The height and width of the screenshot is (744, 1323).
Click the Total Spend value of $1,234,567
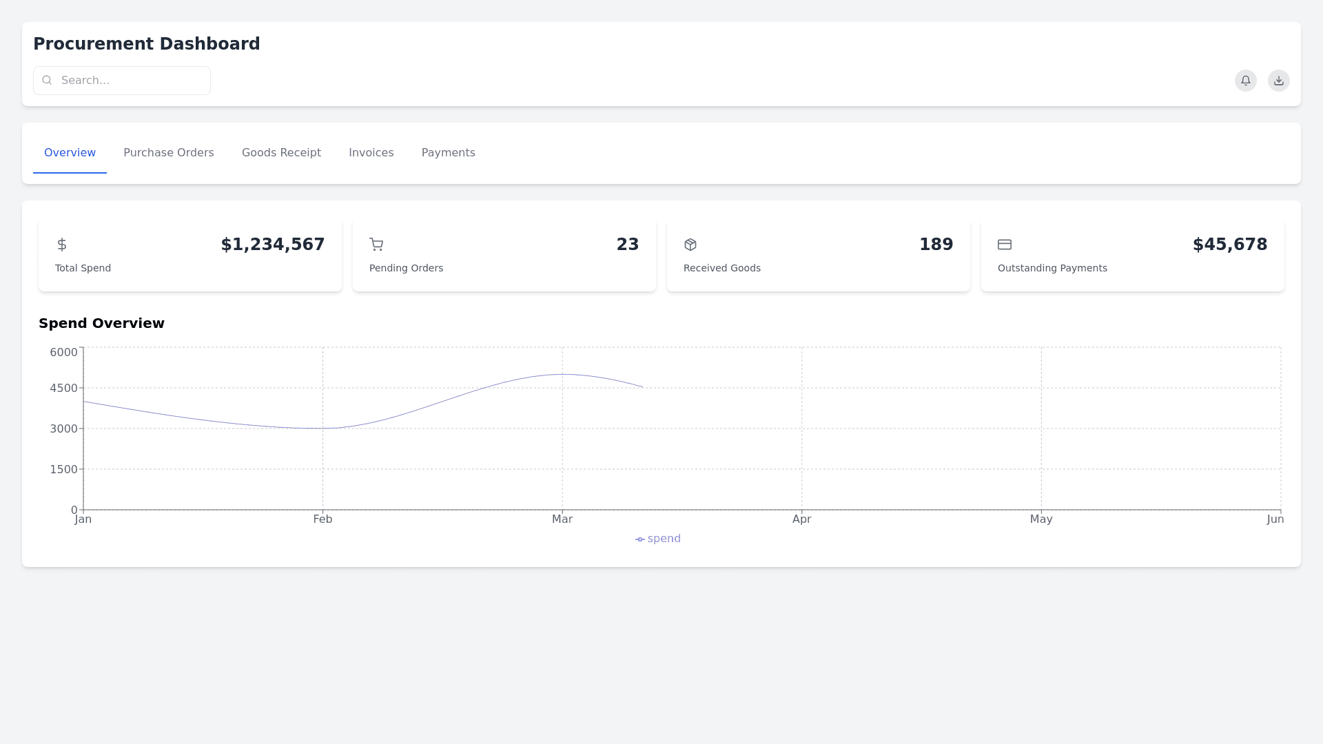pos(272,245)
